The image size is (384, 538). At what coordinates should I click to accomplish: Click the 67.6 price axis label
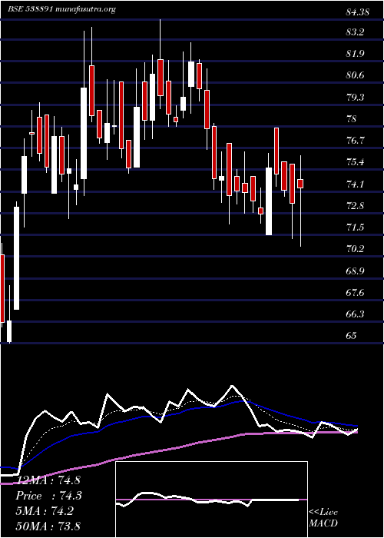tap(356, 292)
